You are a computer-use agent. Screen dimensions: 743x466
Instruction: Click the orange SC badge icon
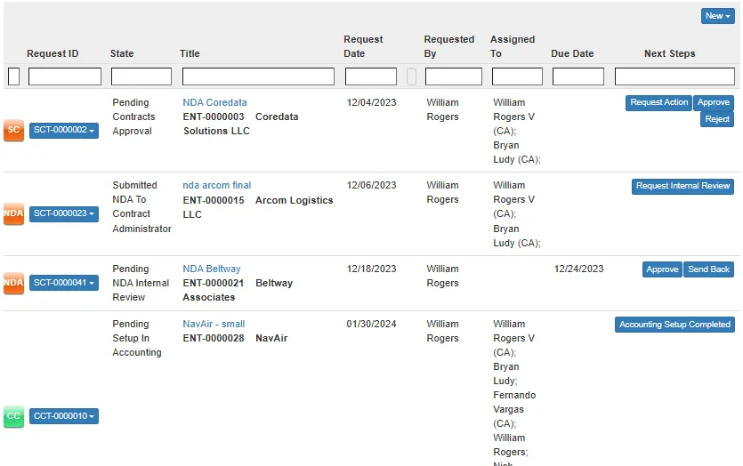tap(13, 131)
